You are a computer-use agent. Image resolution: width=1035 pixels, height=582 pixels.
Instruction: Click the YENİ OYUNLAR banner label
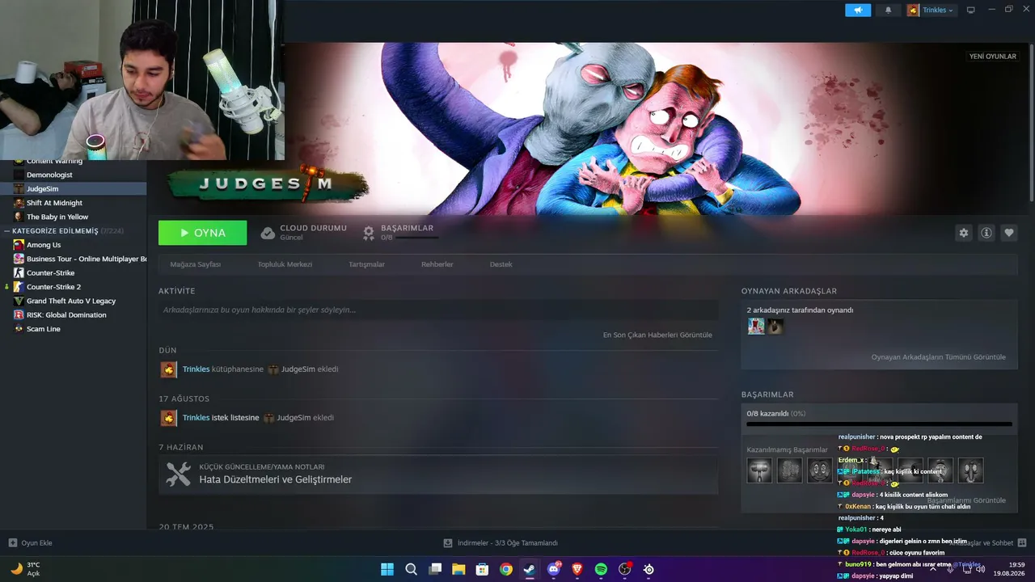(x=993, y=57)
